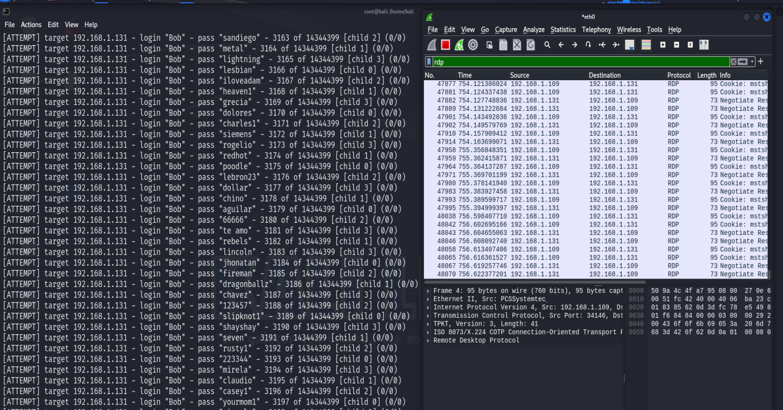Click the Find packet magnifier icon
783x410 pixels.
pos(547,45)
